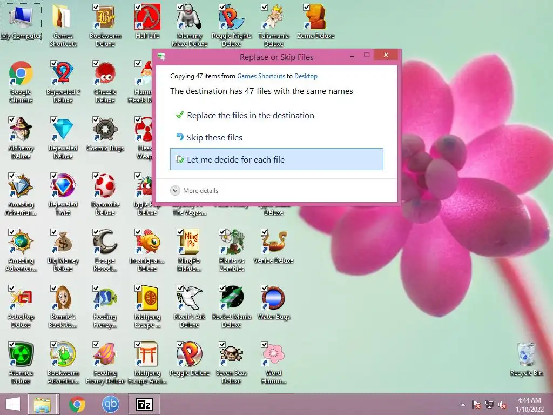The width and height of the screenshot is (553, 415).
Task: Choose Replace the files in the destination
Action: pos(276,116)
